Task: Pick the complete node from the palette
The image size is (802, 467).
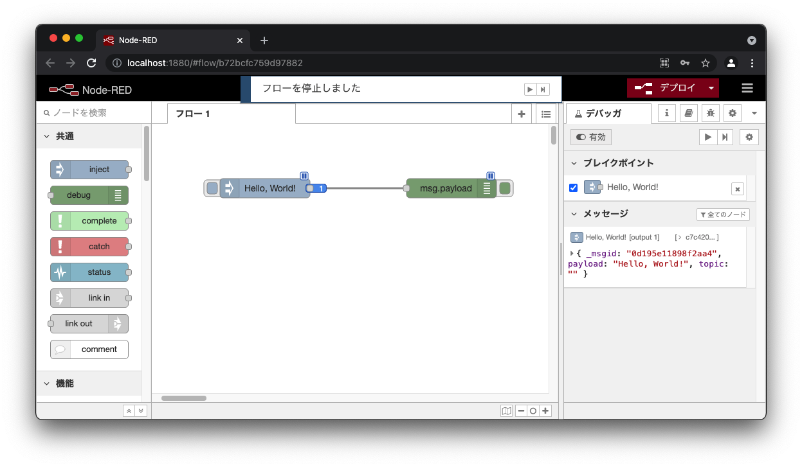Action: 89,221
